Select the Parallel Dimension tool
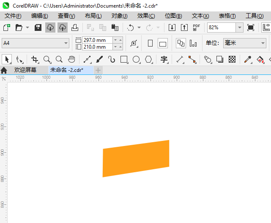 (180, 59)
